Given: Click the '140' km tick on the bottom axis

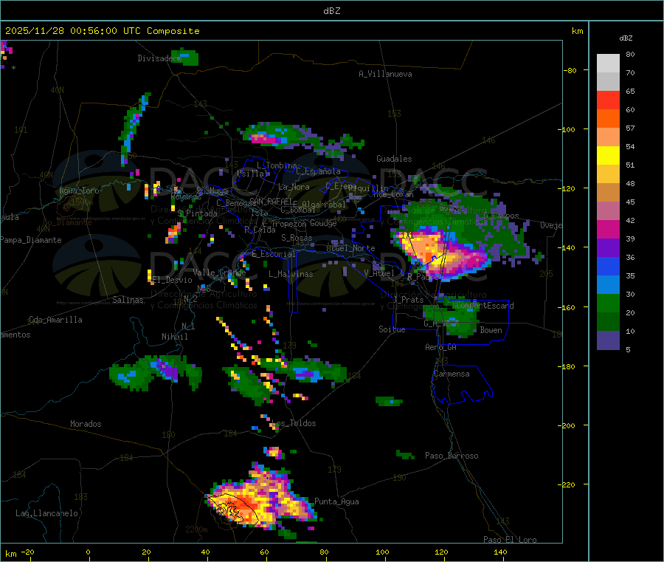Looking at the screenshot, I should tap(500, 552).
